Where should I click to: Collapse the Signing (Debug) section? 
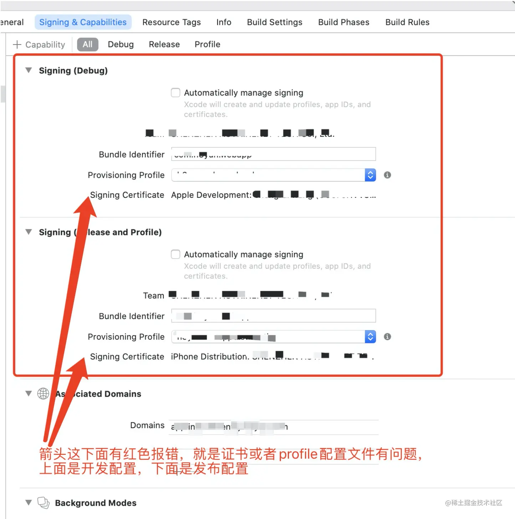(29, 71)
